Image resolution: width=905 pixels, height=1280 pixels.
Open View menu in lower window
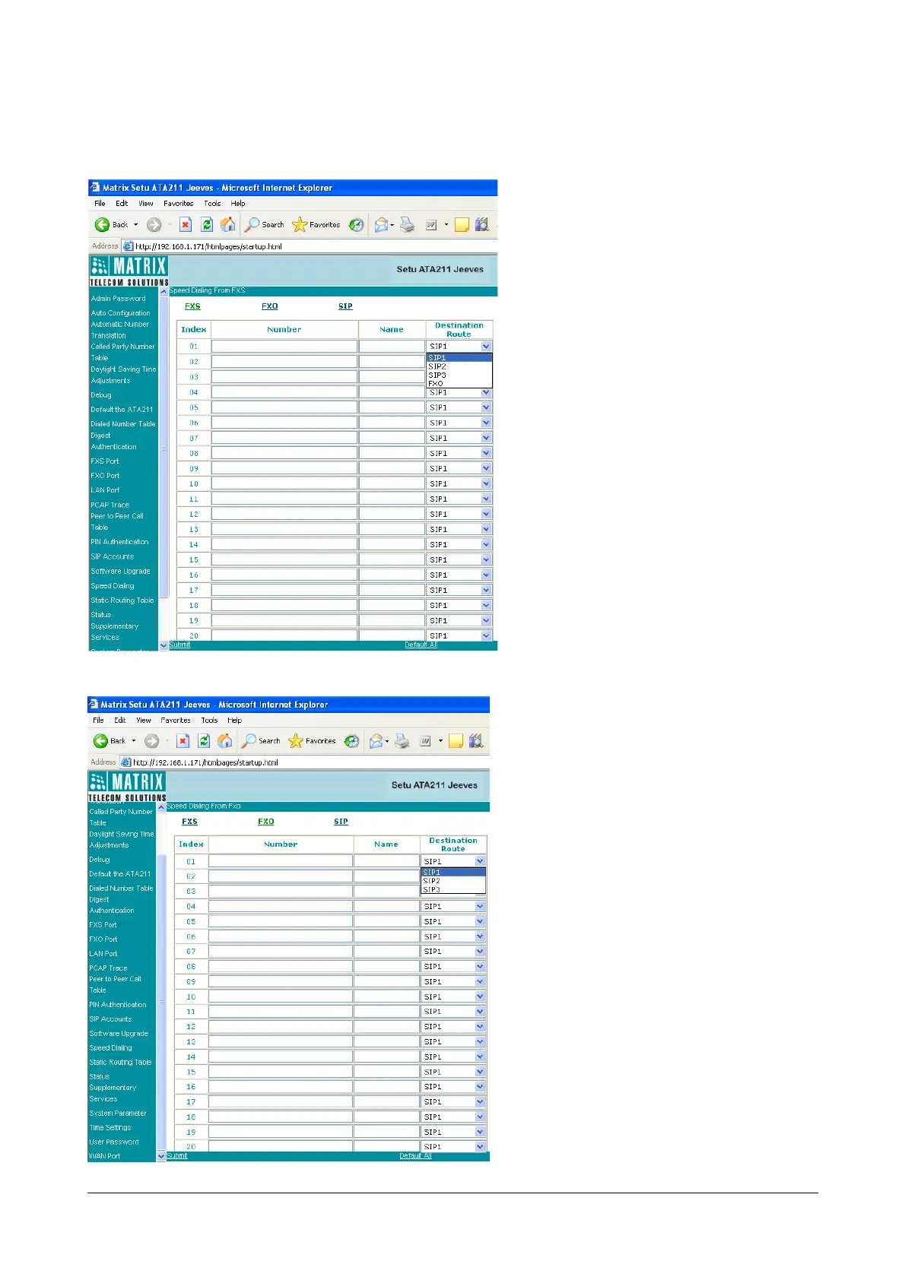pyautogui.click(x=143, y=721)
